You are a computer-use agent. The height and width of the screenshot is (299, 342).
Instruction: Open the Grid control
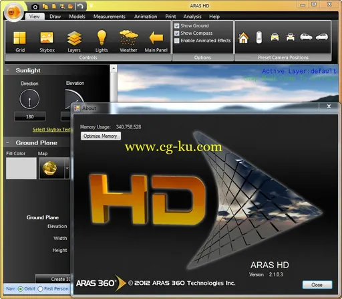click(x=20, y=41)
